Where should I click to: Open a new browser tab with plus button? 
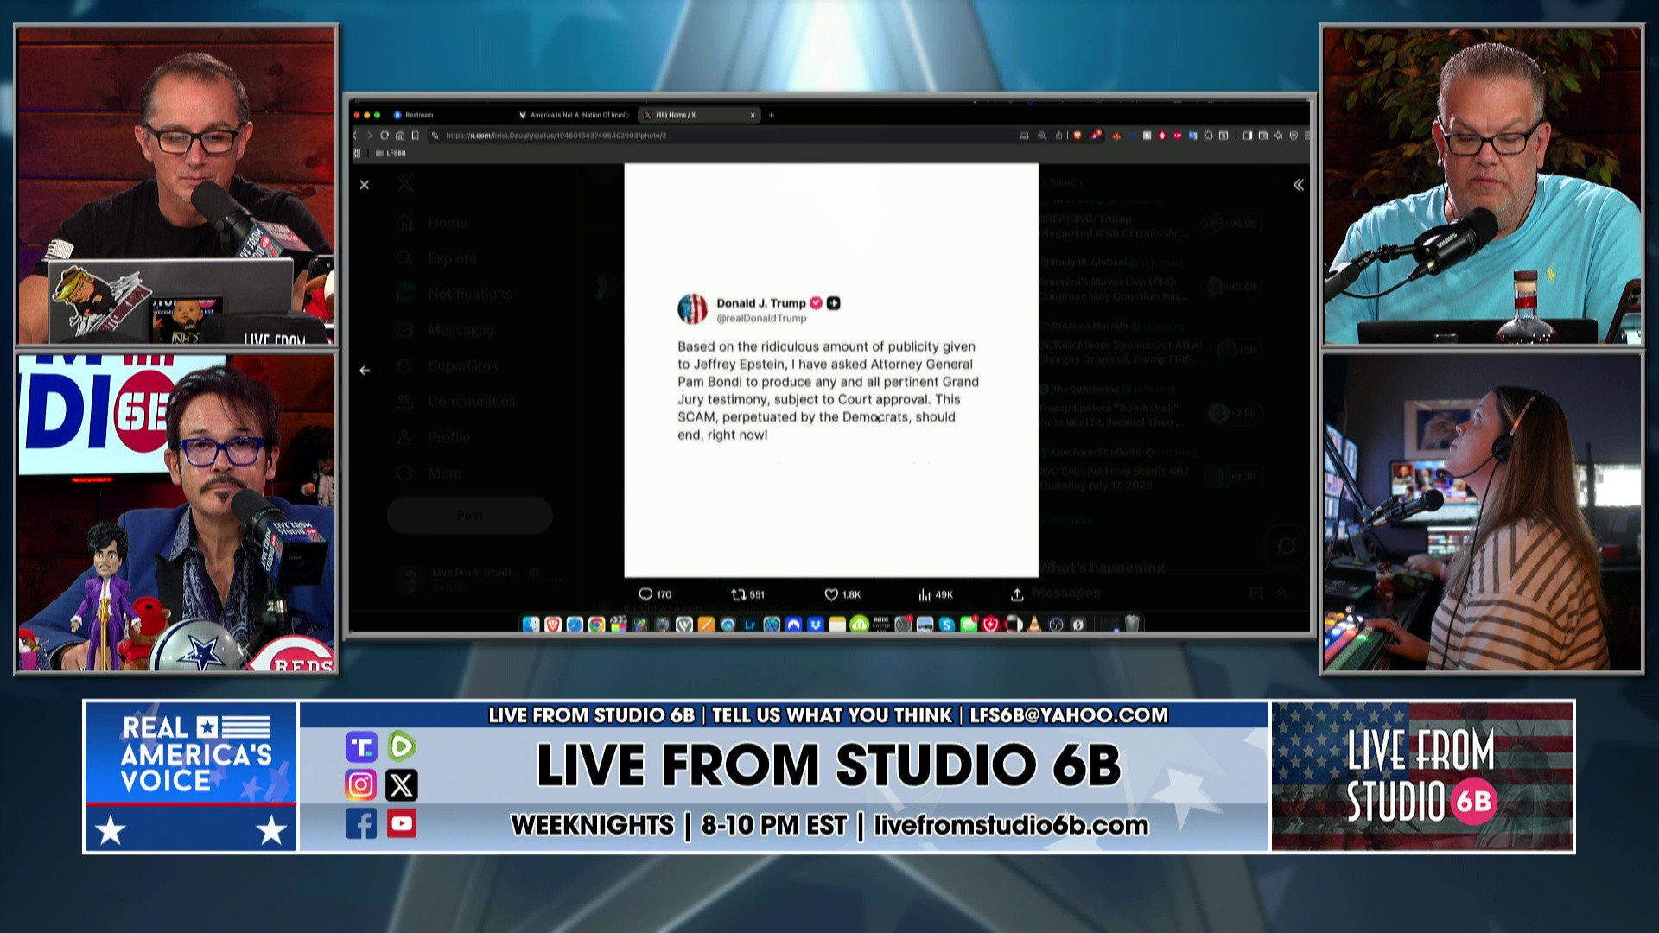772,115
